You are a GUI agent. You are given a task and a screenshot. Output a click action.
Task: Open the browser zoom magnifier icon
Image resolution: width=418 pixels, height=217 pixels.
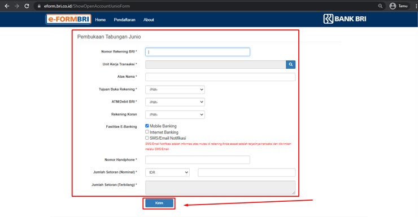pyautogui.click(x=380, y=6)
